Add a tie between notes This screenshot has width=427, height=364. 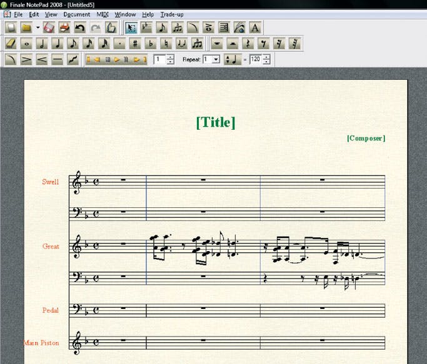coord(182,44)
